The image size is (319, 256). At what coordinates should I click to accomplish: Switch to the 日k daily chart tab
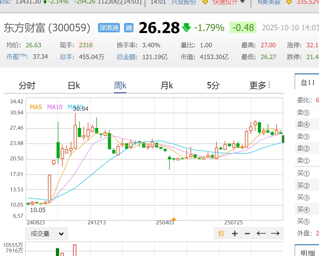point(74,86)
